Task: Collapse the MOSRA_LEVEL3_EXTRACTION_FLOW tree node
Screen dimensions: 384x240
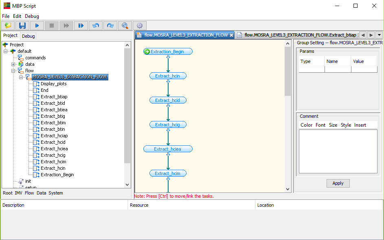Action: click(21, 77)
